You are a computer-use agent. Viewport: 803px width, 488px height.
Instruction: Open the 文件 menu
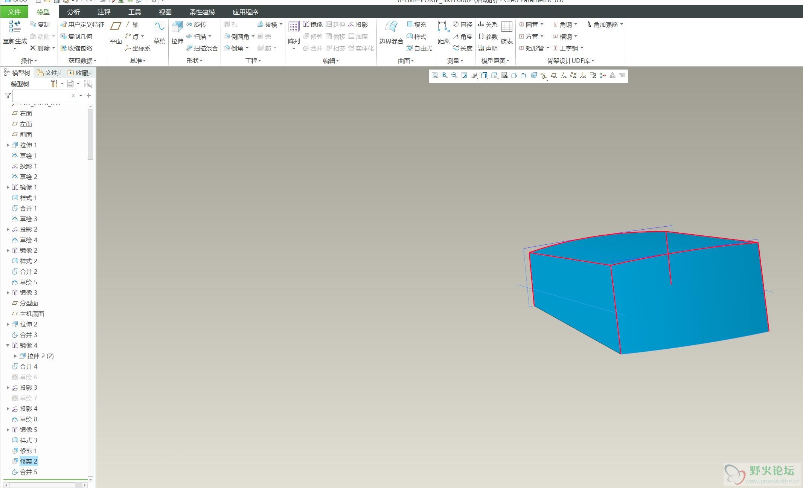[x=14, y=12]
